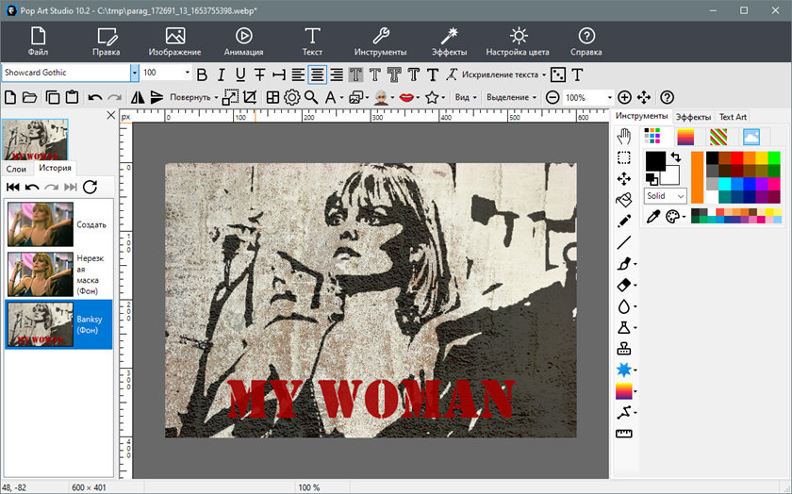Pick the Blur drop tool
The image size is (792, 494).
point(624,306)
